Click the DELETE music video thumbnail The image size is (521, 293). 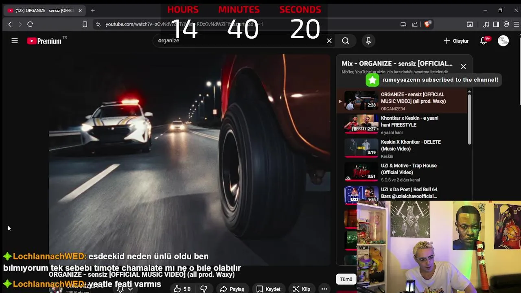coord(361,148)
